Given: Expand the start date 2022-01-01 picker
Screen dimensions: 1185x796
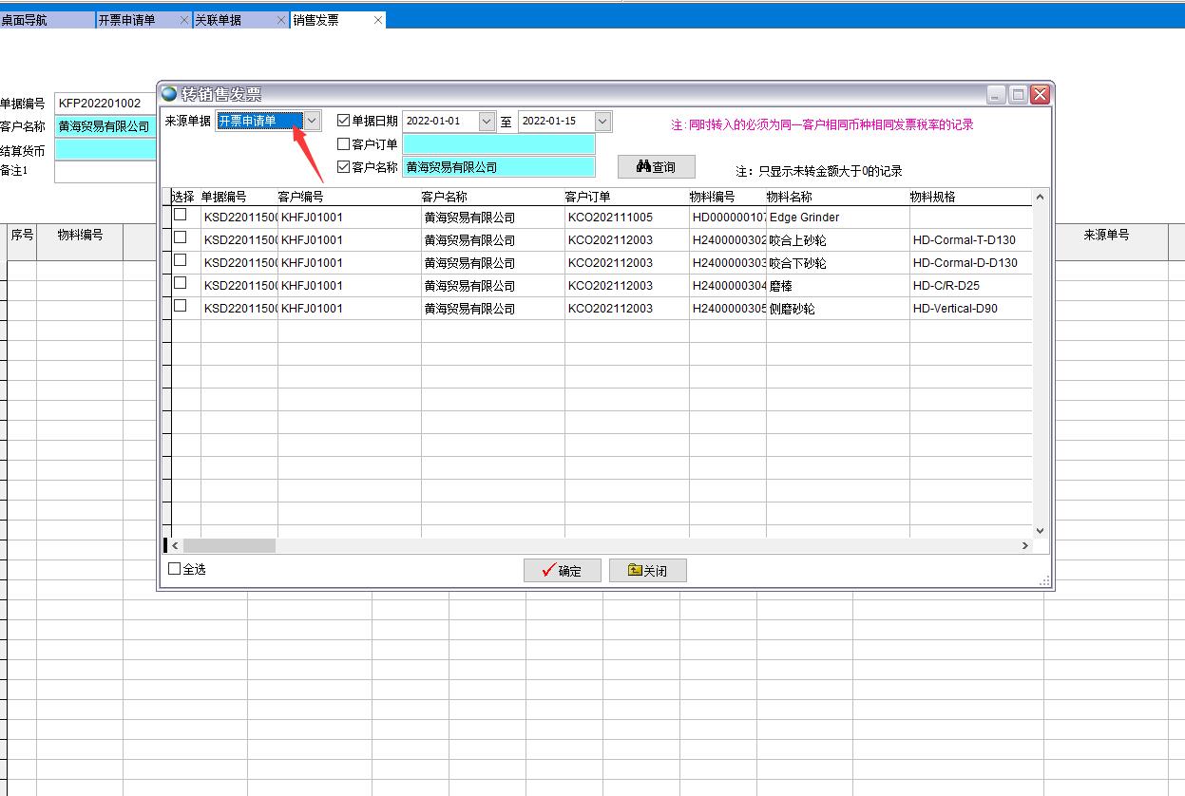Looking at the screenshot, I should point(487,122).
